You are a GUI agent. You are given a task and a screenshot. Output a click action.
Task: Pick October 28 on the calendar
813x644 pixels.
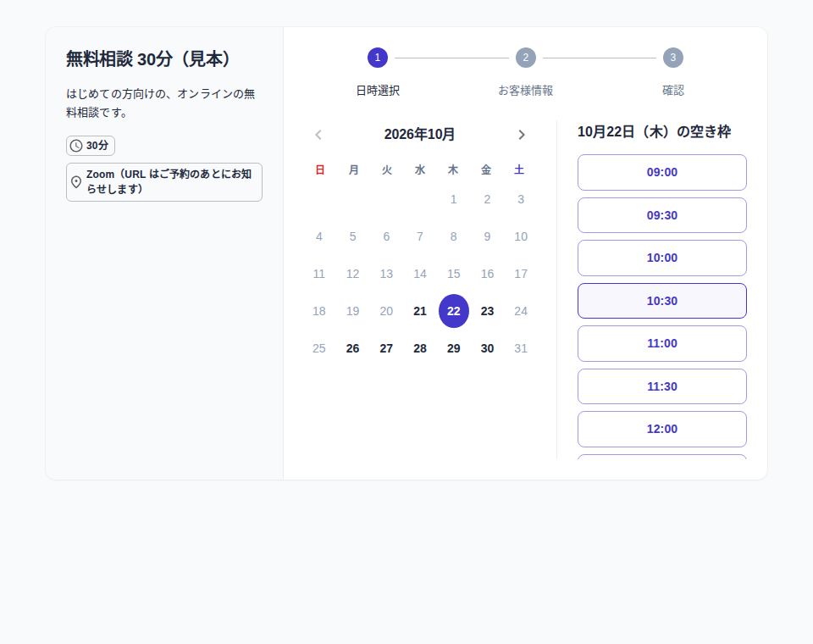tap(420, 349)
